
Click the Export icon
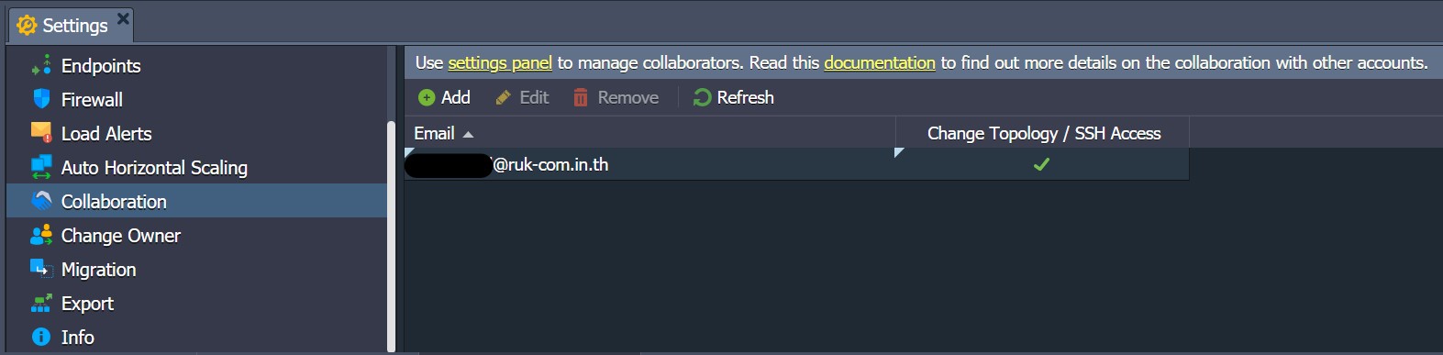41,303
